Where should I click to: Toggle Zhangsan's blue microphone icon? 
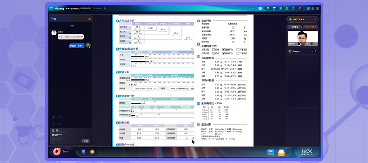tap(316, 51)
